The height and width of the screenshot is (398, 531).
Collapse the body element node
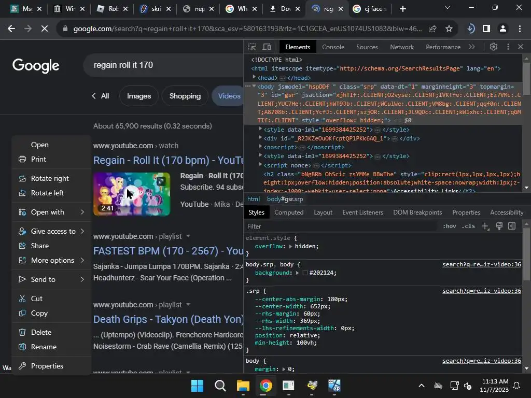tap(254, 87)
